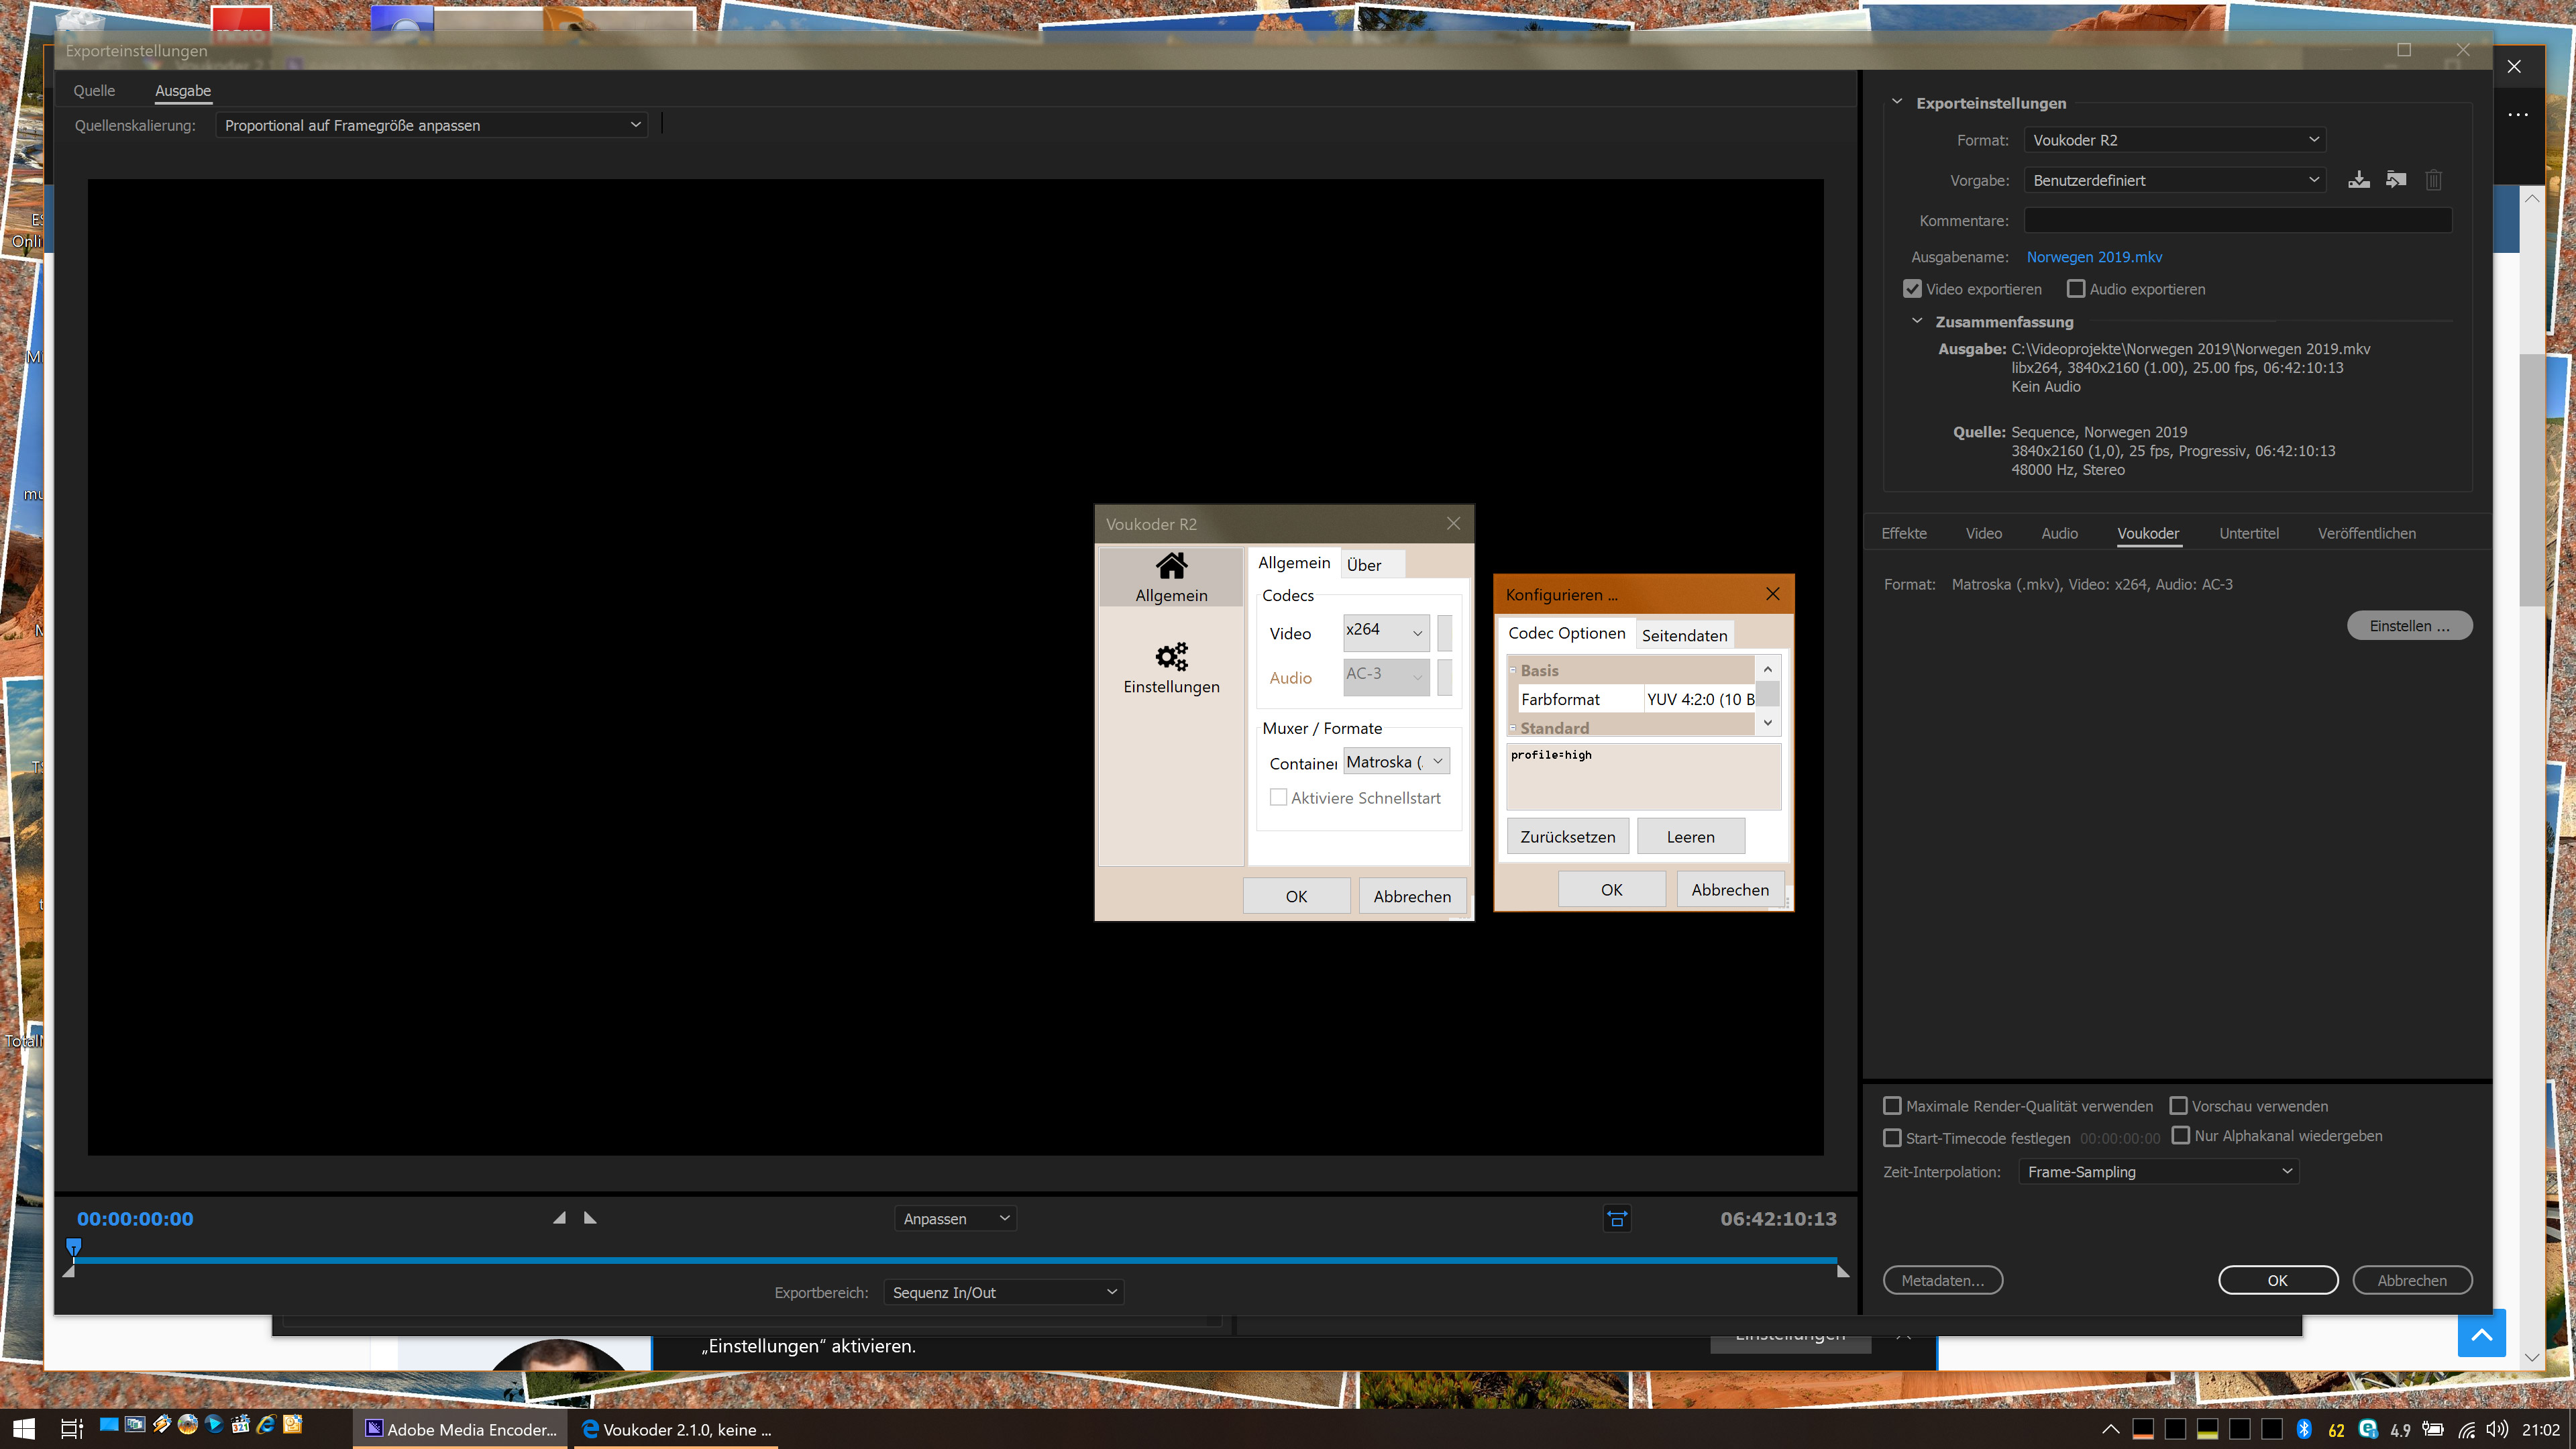
Task: Switch to the Effekte tab
Action: (x=1903, y=533)
